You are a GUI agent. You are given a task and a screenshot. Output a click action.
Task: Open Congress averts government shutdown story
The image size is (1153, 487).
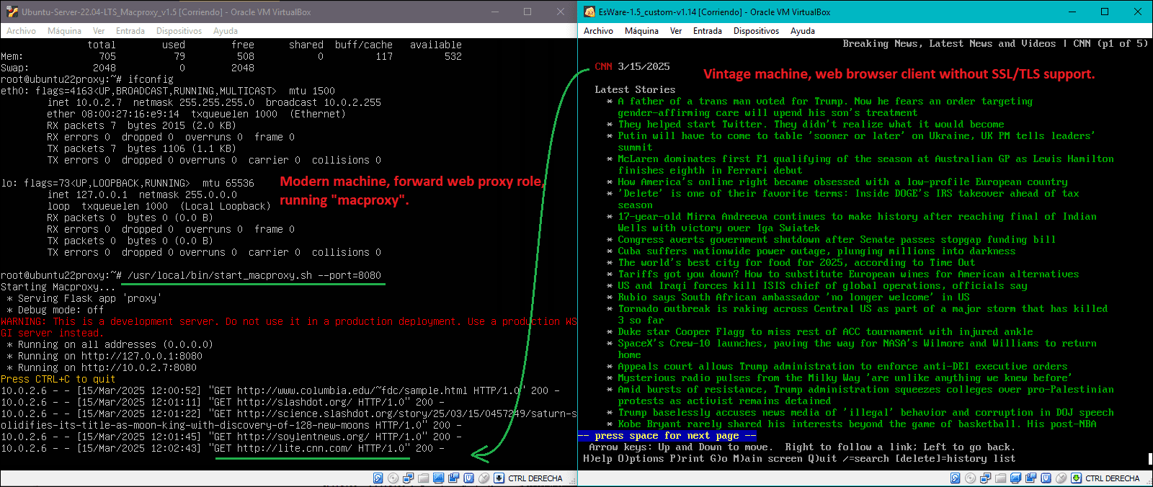click(x=837, y=239)
